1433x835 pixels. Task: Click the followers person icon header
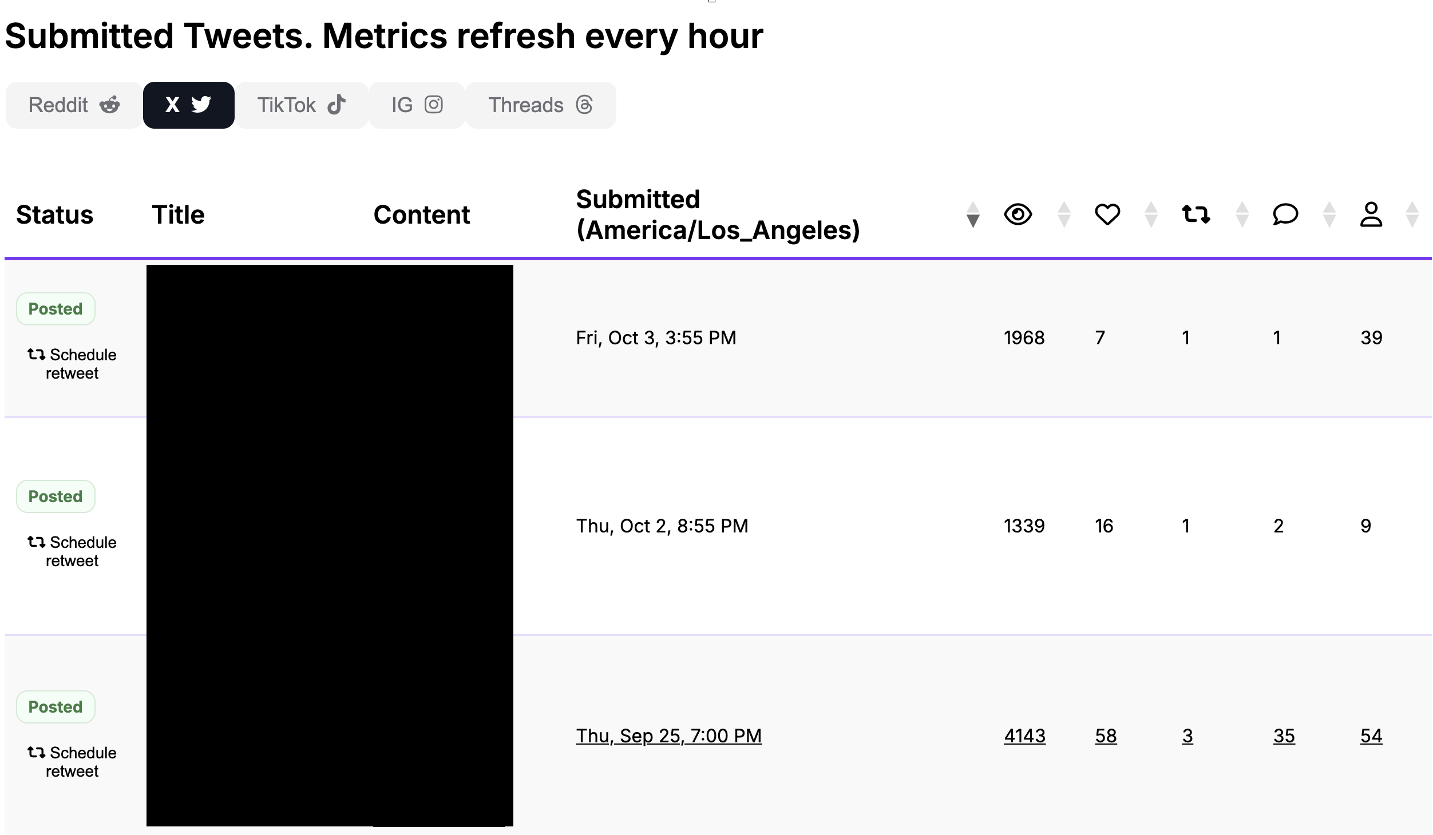1371,214
